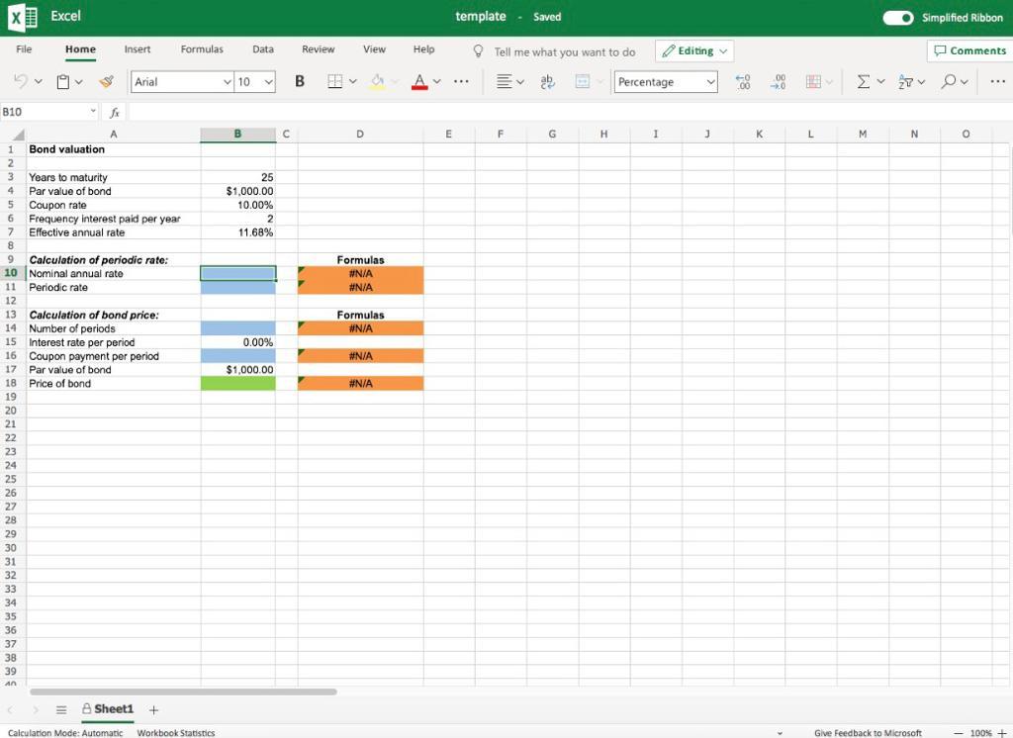Switch to the View tab
This screenshot has height=738, width=1013.
[x=374, y=49]
